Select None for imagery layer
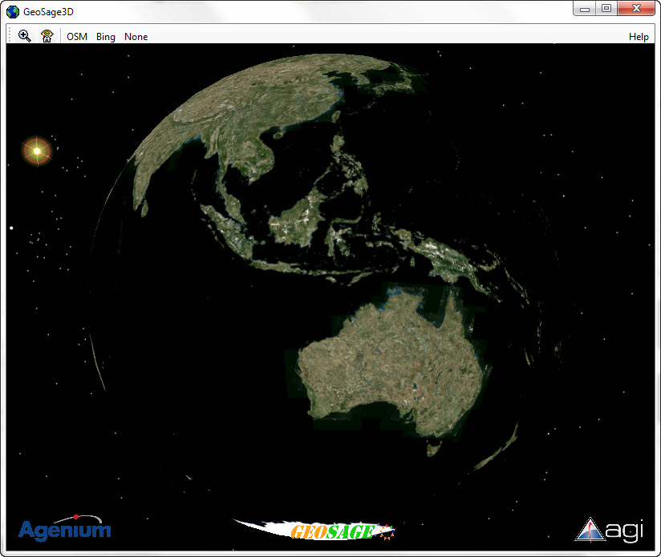The width and height of the screenshot is (661, 557). click(x=136, y=37)
